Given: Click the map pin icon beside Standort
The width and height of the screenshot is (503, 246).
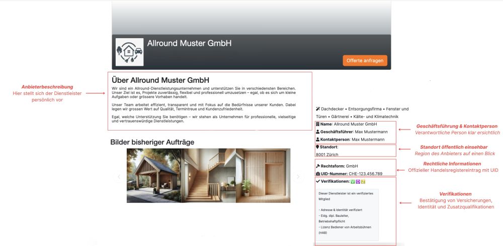Looking at the screenshot, I should pyautogui.click(x=317, y=147).
